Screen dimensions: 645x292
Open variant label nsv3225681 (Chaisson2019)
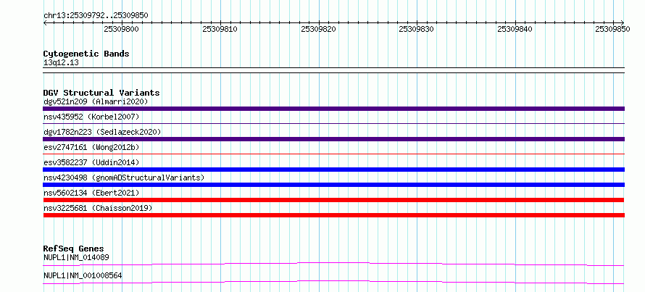98,208
